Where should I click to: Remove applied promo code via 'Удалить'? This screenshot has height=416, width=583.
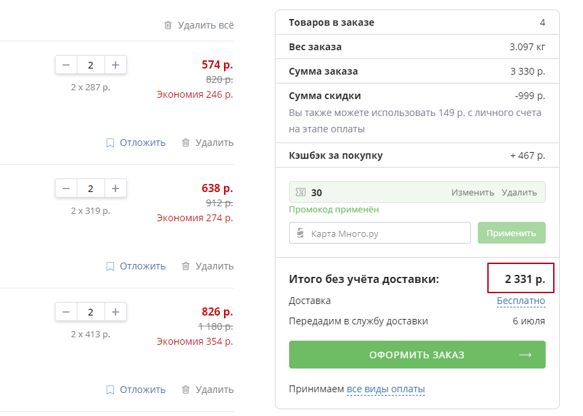coord(519,192)
